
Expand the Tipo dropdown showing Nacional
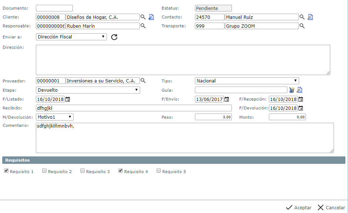click(x=247, y=81)
